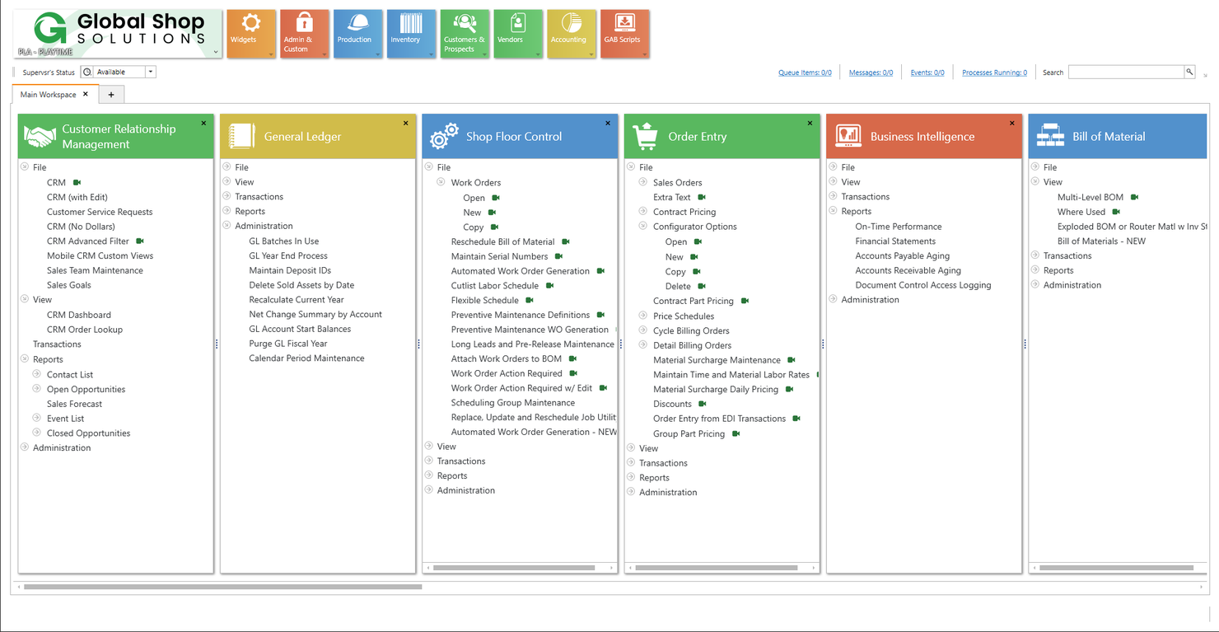The width and height of the screenshot is (1219, 632).
Task: Open the Global Shop Solutions company dropdown
Action: click(216, 52)
